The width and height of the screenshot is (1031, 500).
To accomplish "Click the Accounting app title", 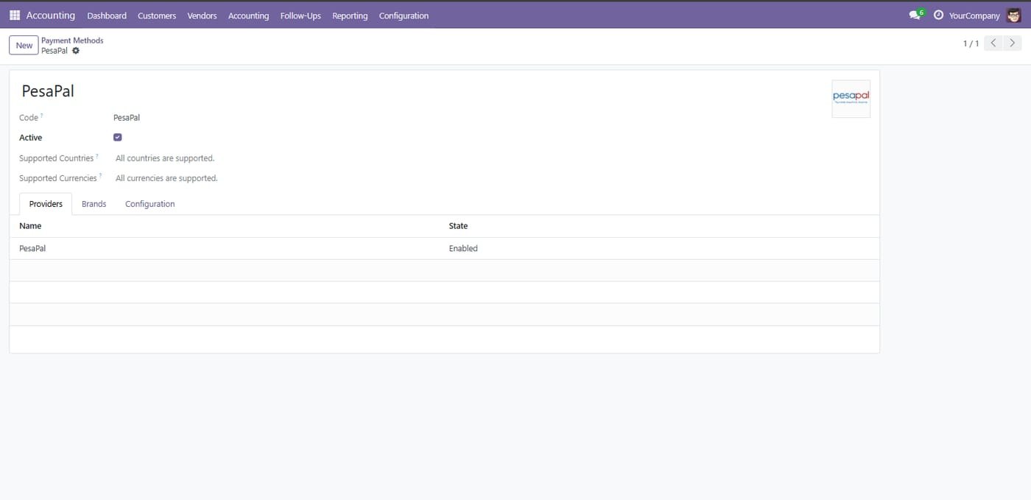I will 51,15.
